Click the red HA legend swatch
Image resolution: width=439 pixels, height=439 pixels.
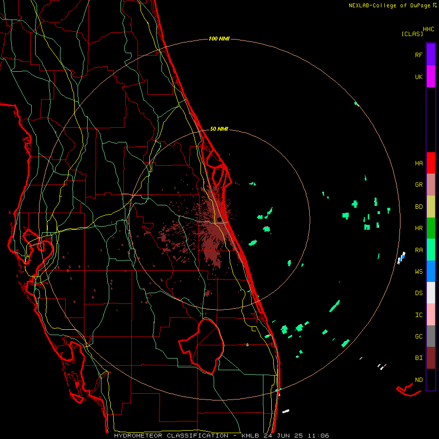431,163
